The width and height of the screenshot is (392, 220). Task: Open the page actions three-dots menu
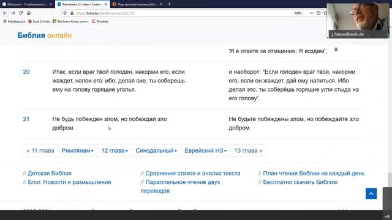(x=312, y=13)
